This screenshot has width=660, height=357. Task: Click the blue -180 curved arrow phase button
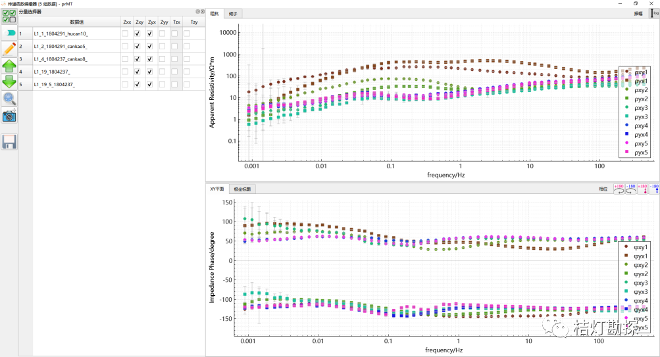pos(630,189)
